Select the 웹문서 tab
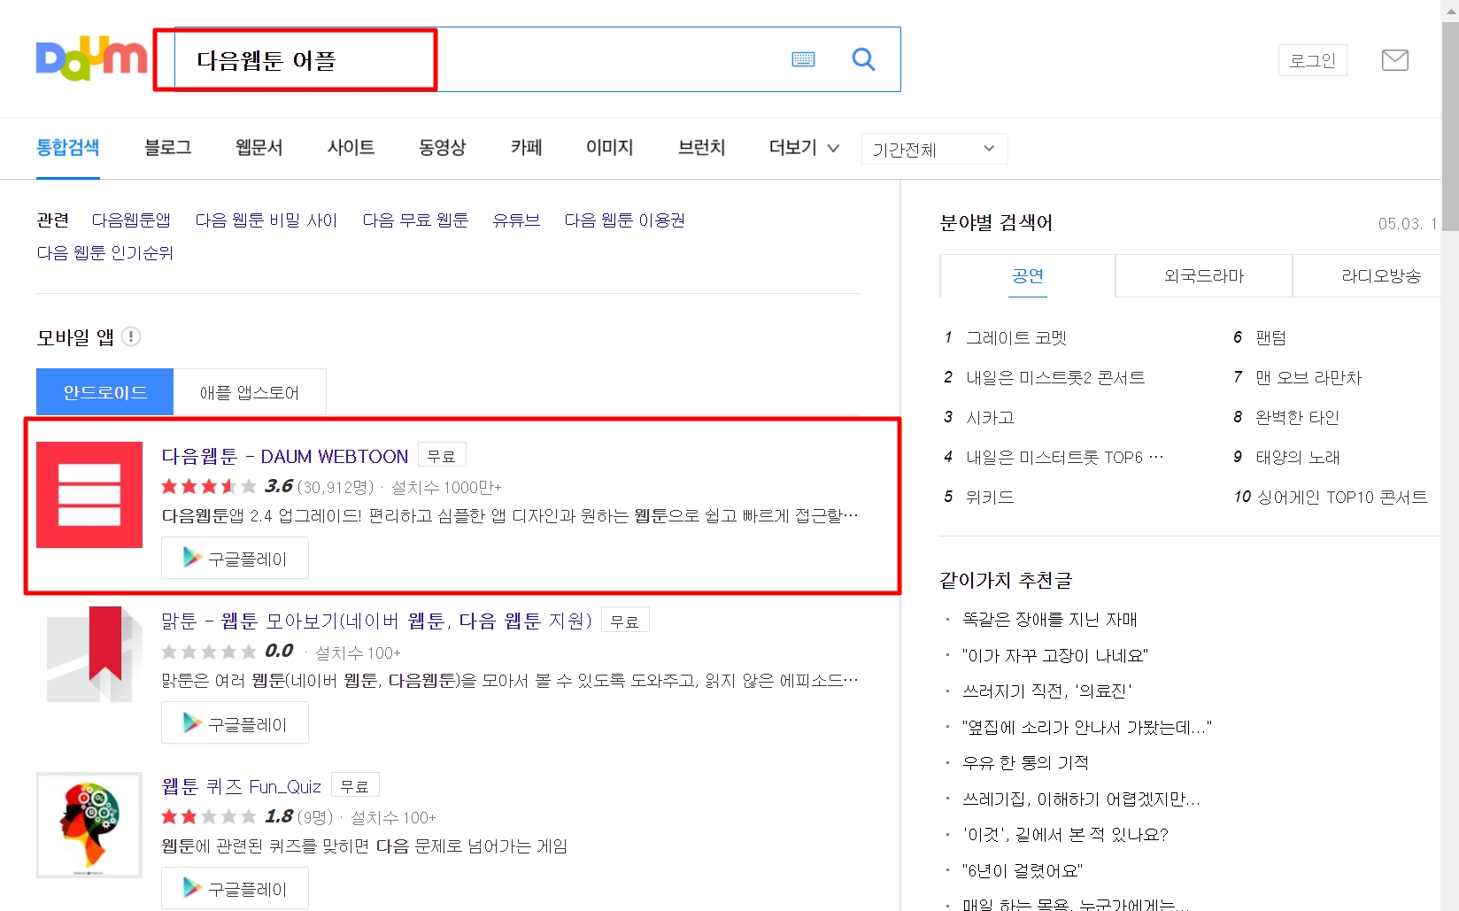Viewport: 1459px width, 911px height. click(x=259, y=147)
